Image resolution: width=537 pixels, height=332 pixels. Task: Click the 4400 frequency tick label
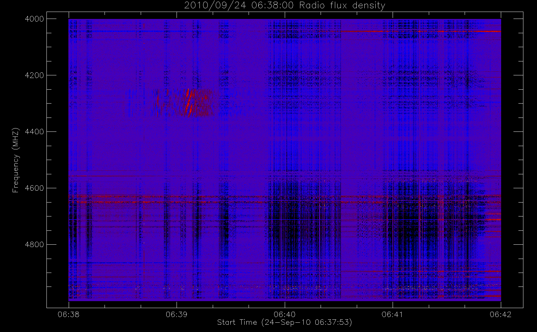[x=35, y=132]
